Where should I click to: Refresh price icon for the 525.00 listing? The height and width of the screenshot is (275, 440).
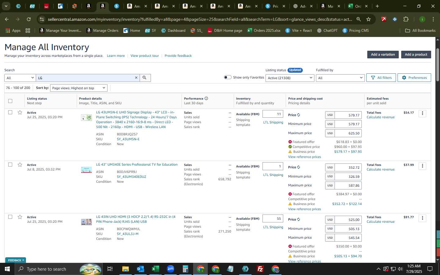(299, 220)
